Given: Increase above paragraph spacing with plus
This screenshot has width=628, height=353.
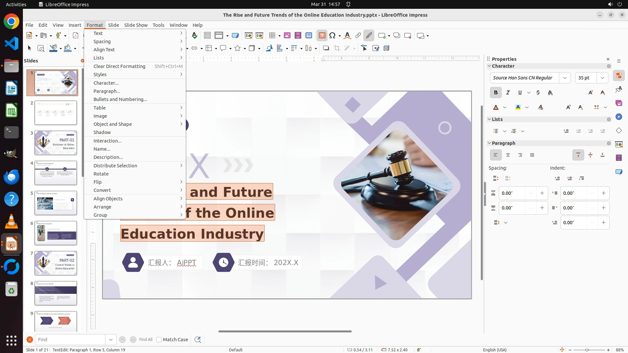Looking at the screenshot, I should tap(542, 193).
